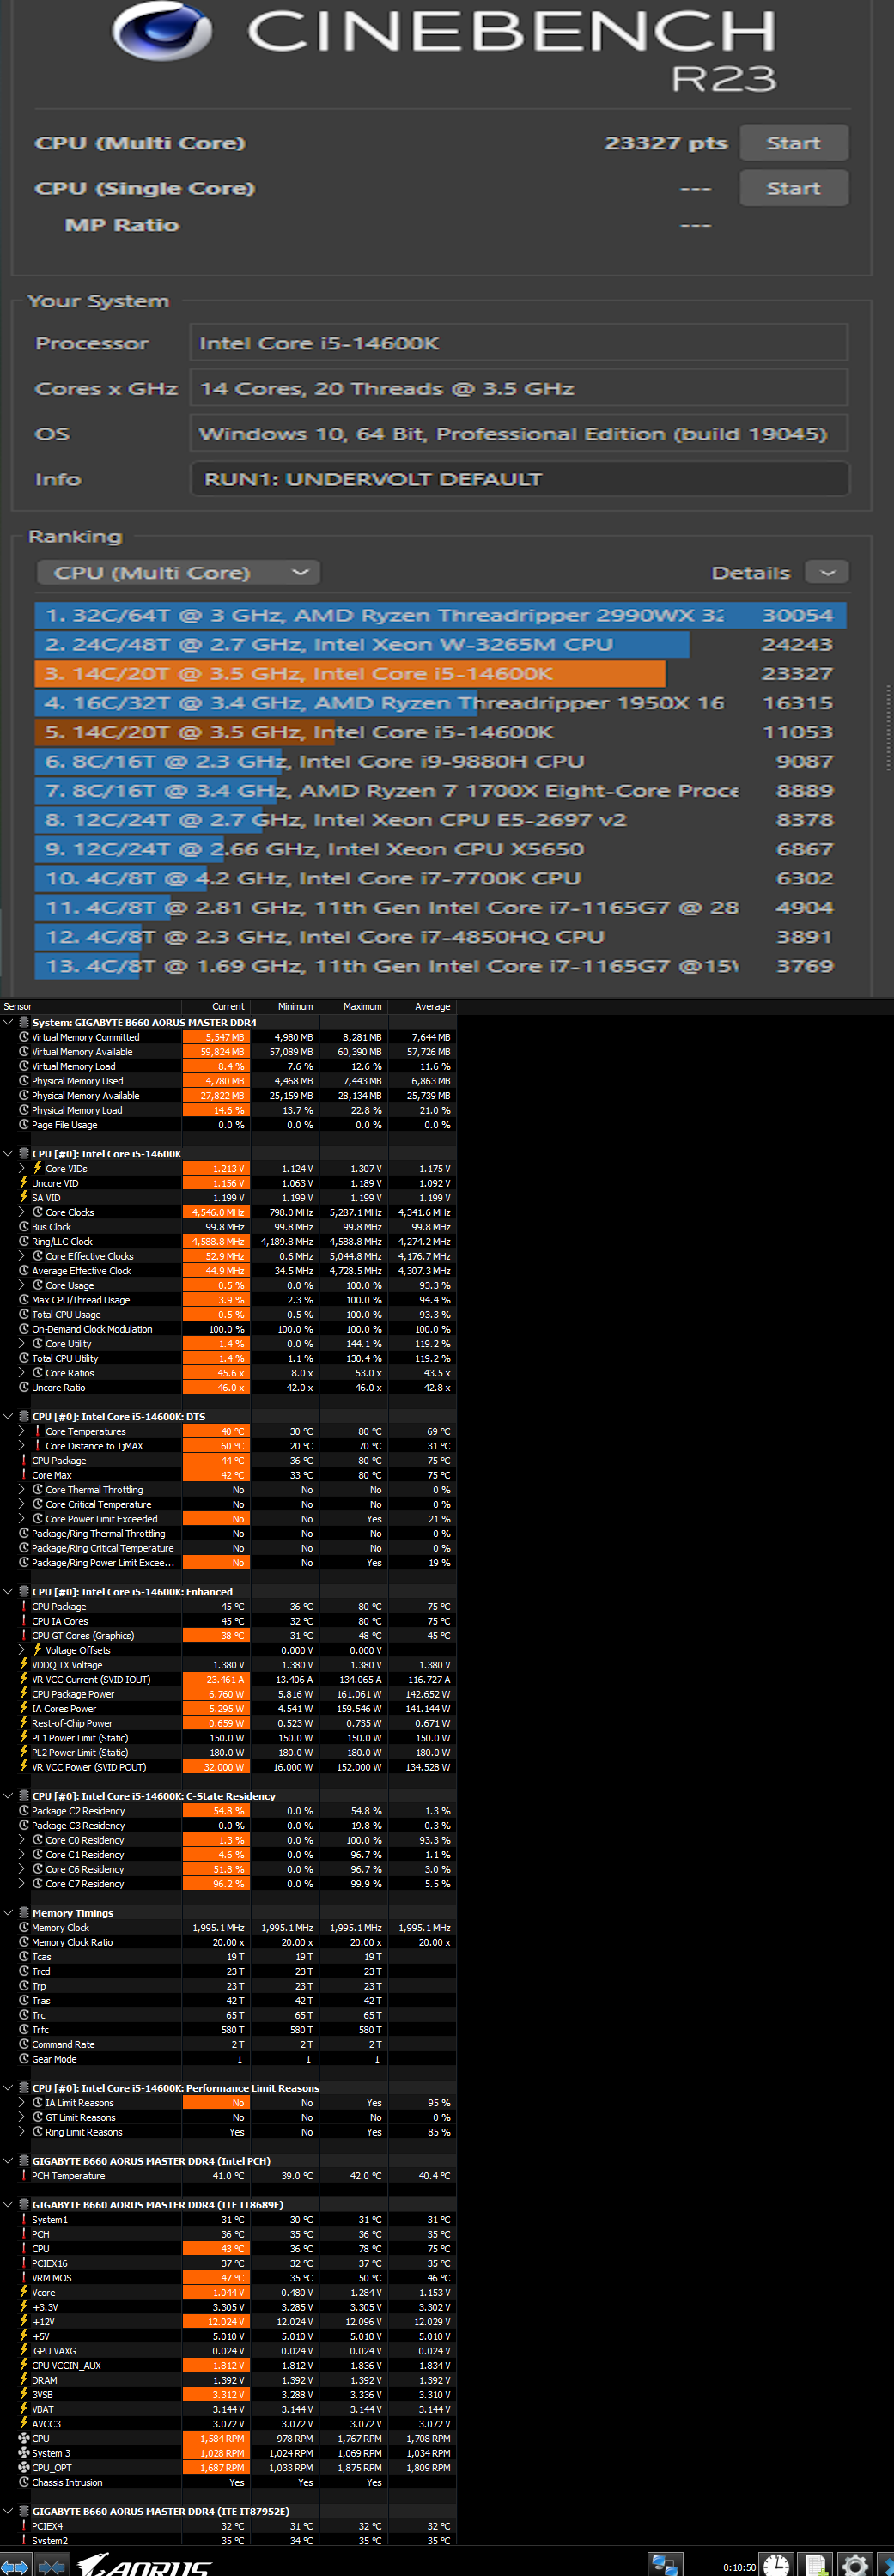The width and height of the screenshot is (894, 2576).
Task: Click the Maximum column header
Action: coord(353,1007)
